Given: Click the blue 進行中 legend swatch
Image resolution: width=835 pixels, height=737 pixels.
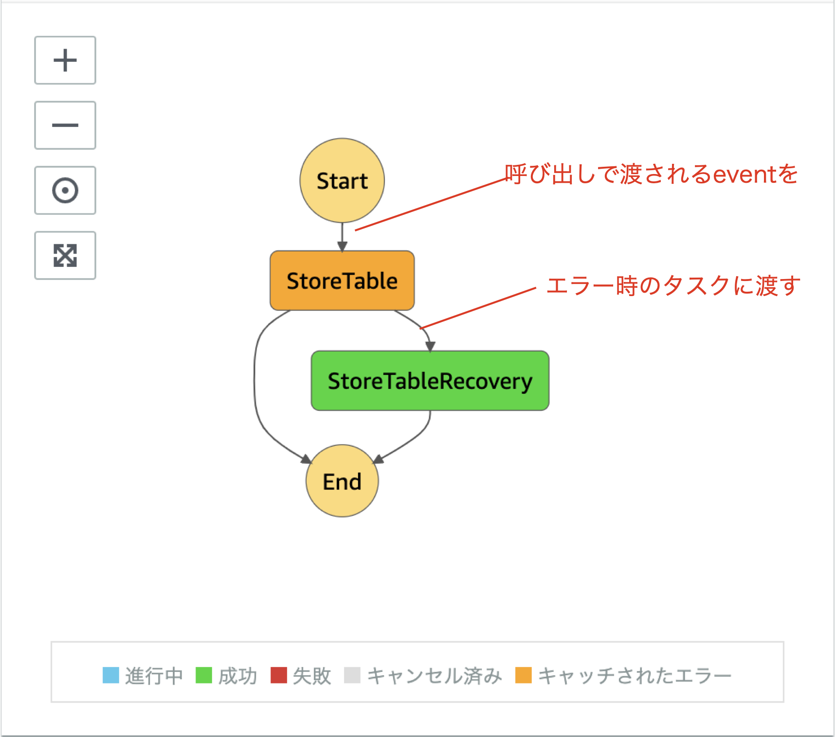Looking at the screenshot, I should (x=111, y=675).
